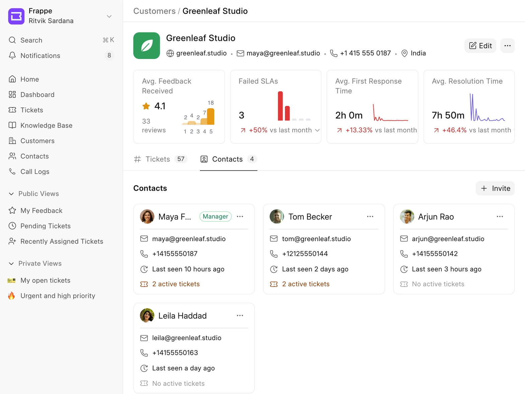This screenshot has width=525, height=394.
Task: Click the Invite button
Action: click(x=495, y=188)
